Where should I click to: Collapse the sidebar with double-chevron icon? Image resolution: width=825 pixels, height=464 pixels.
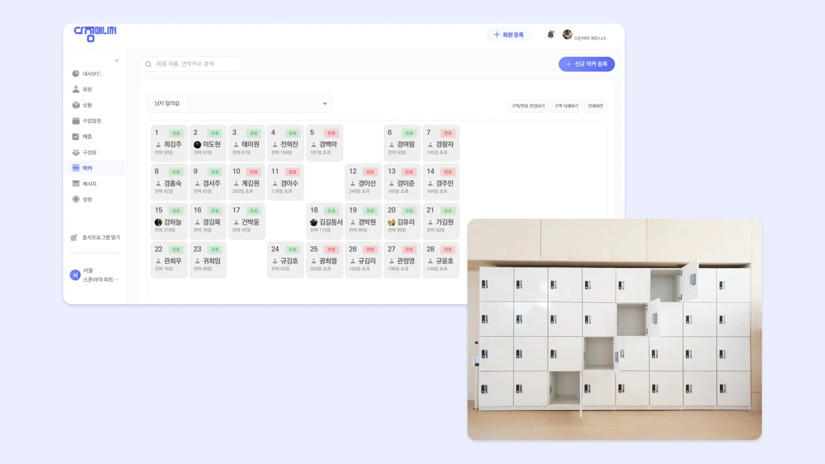click(x=117, y=61)
